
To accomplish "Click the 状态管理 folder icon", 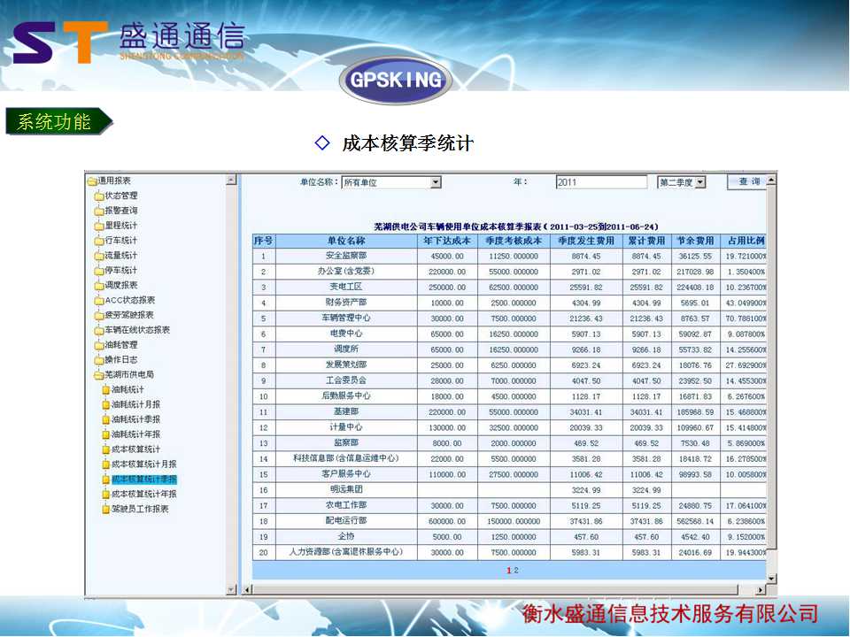I will (99, 196).
